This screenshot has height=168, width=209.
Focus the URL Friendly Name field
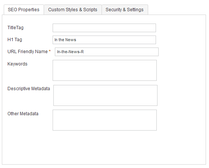[x=107, y=52]
